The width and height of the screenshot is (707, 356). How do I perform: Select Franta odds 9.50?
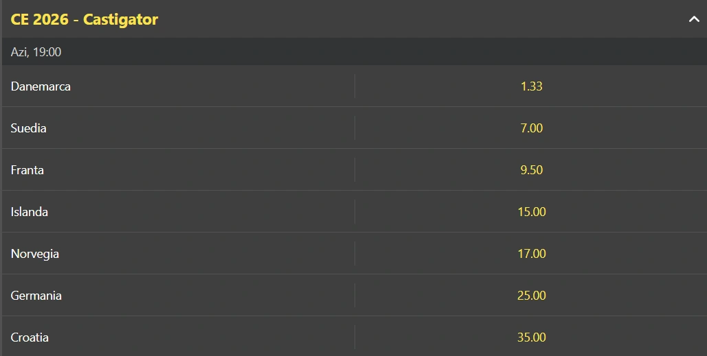[531, 170]
